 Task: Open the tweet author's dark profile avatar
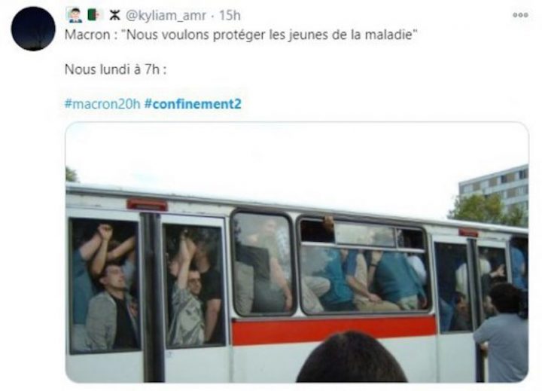tap(33, 29)
